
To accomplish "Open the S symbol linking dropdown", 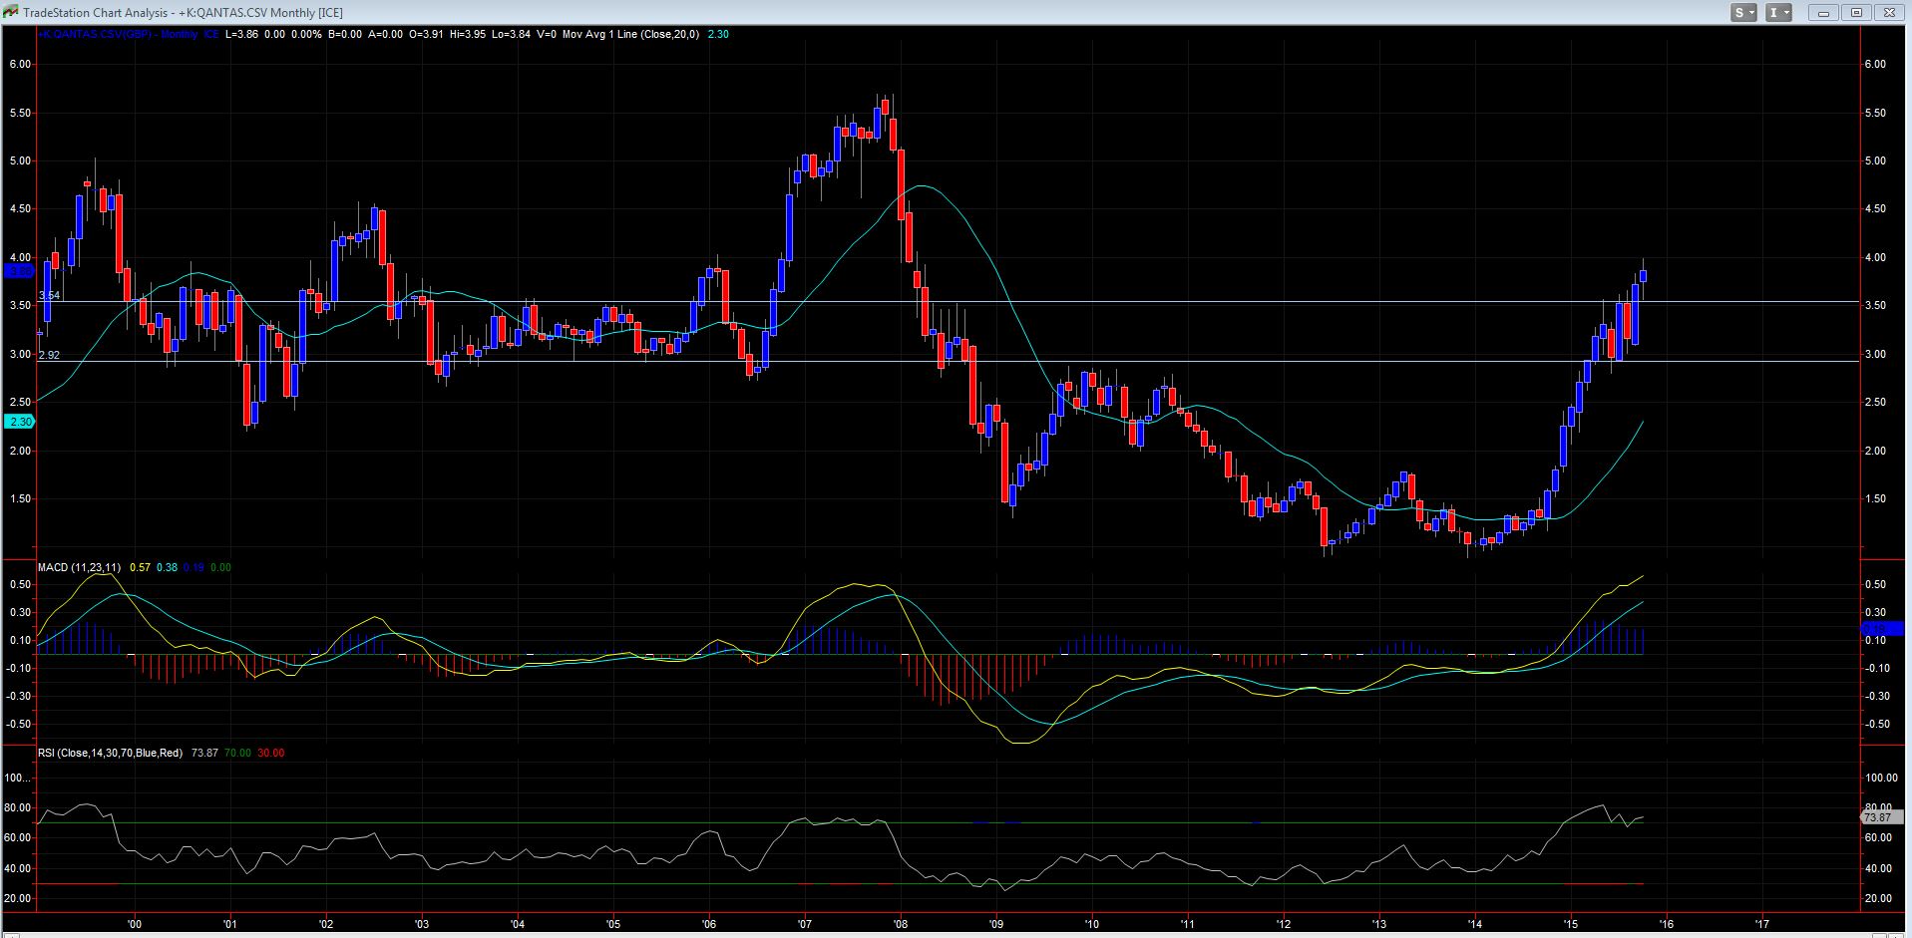I will coord(1743,13).
